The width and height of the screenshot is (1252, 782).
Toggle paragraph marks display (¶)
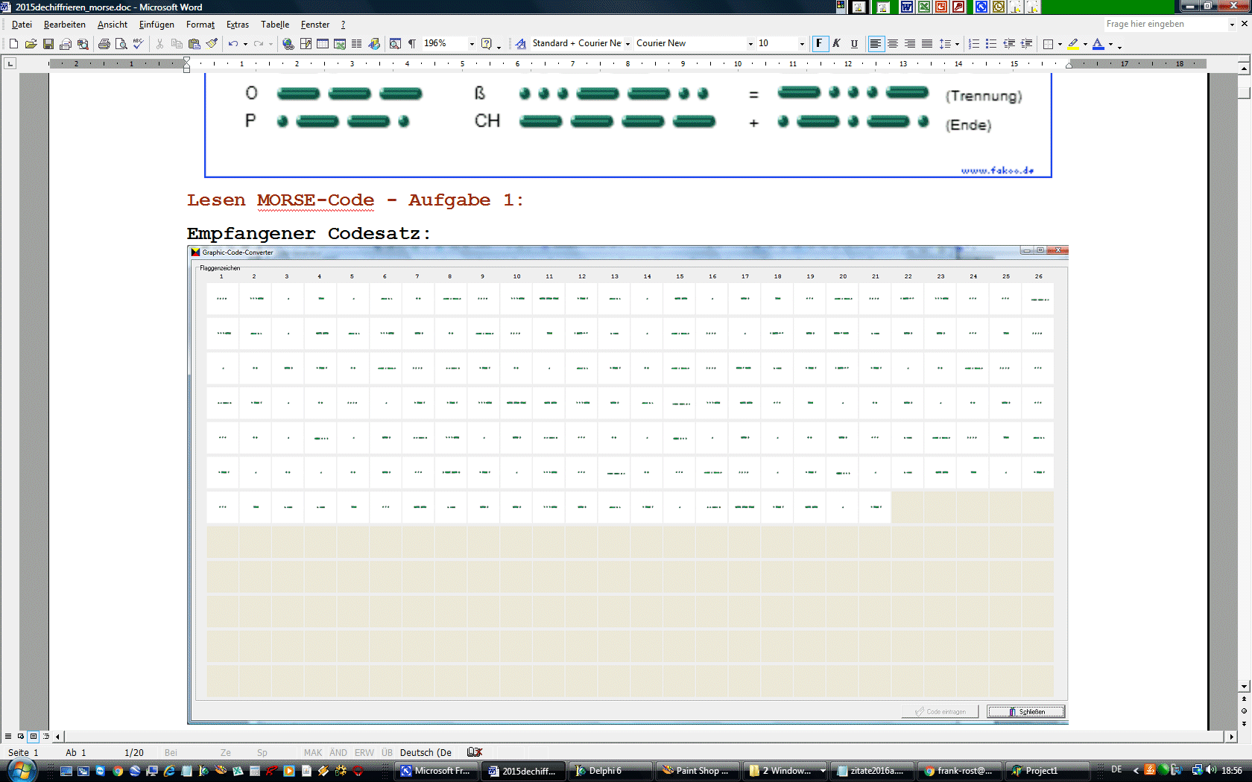tap(412, 44)
